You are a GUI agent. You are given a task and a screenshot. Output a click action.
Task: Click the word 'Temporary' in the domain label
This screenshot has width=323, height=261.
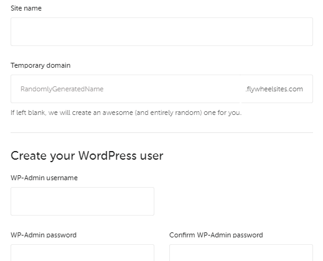point(27,65)
